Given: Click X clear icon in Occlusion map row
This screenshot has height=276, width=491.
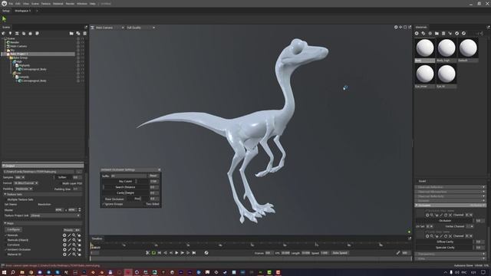Looking at the screenshot, I should (450, 215).
